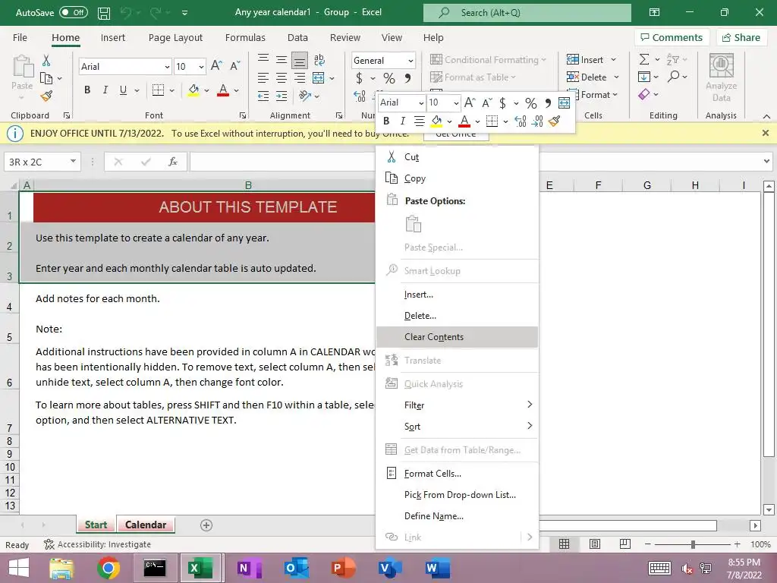The image size is (777, 583).
Task: Click zoom slider handle
Action: tap(693, 544)
